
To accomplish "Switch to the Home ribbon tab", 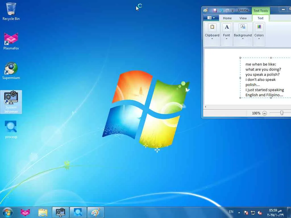I will [x=227, y=18].
